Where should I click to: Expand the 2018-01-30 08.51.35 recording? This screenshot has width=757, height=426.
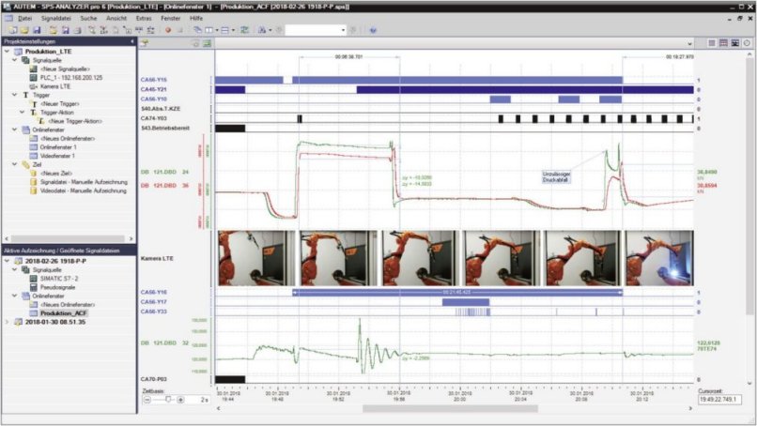tap(8, 322)
